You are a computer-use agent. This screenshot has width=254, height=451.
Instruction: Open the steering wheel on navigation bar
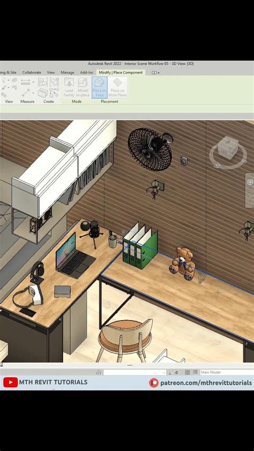(x=250, y=182)
